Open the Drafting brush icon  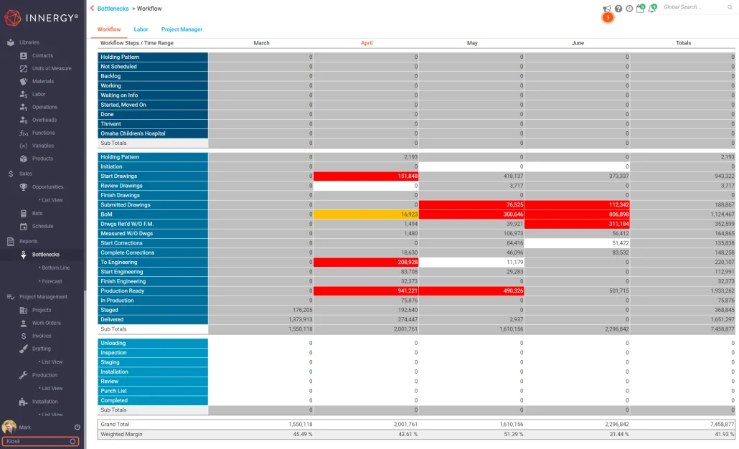[x=23, y=349]
